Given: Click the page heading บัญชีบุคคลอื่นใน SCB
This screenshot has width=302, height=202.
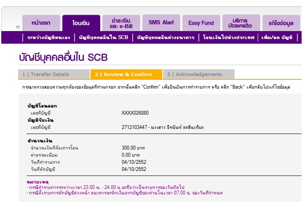Looking at the screenshot, I should pos(63,57).
